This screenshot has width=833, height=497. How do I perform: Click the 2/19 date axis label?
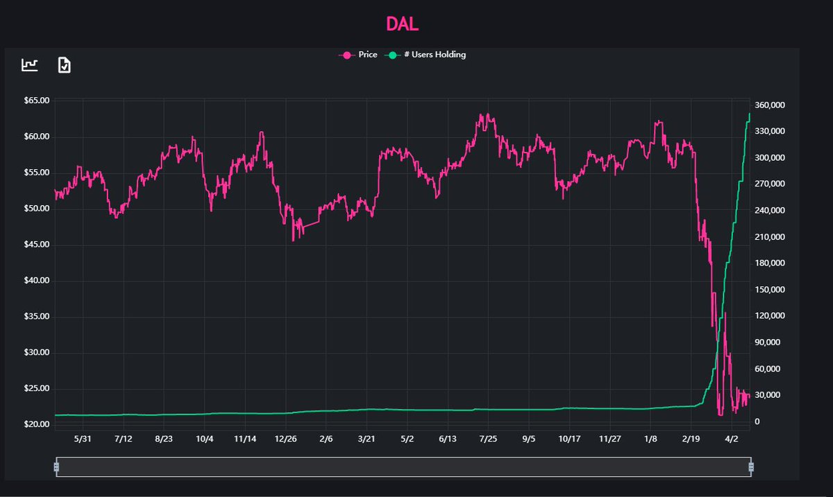point(691,439)
